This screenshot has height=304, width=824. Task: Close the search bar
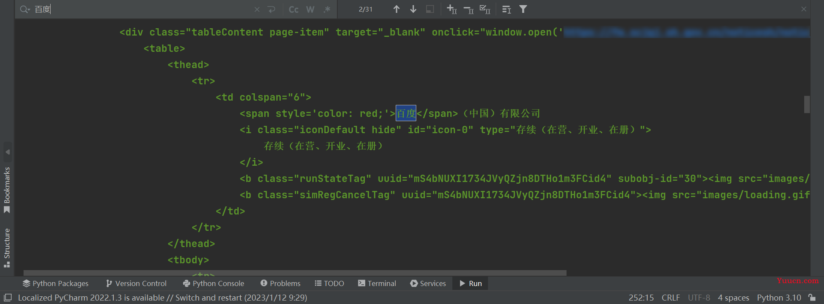[x=804, y=9]
